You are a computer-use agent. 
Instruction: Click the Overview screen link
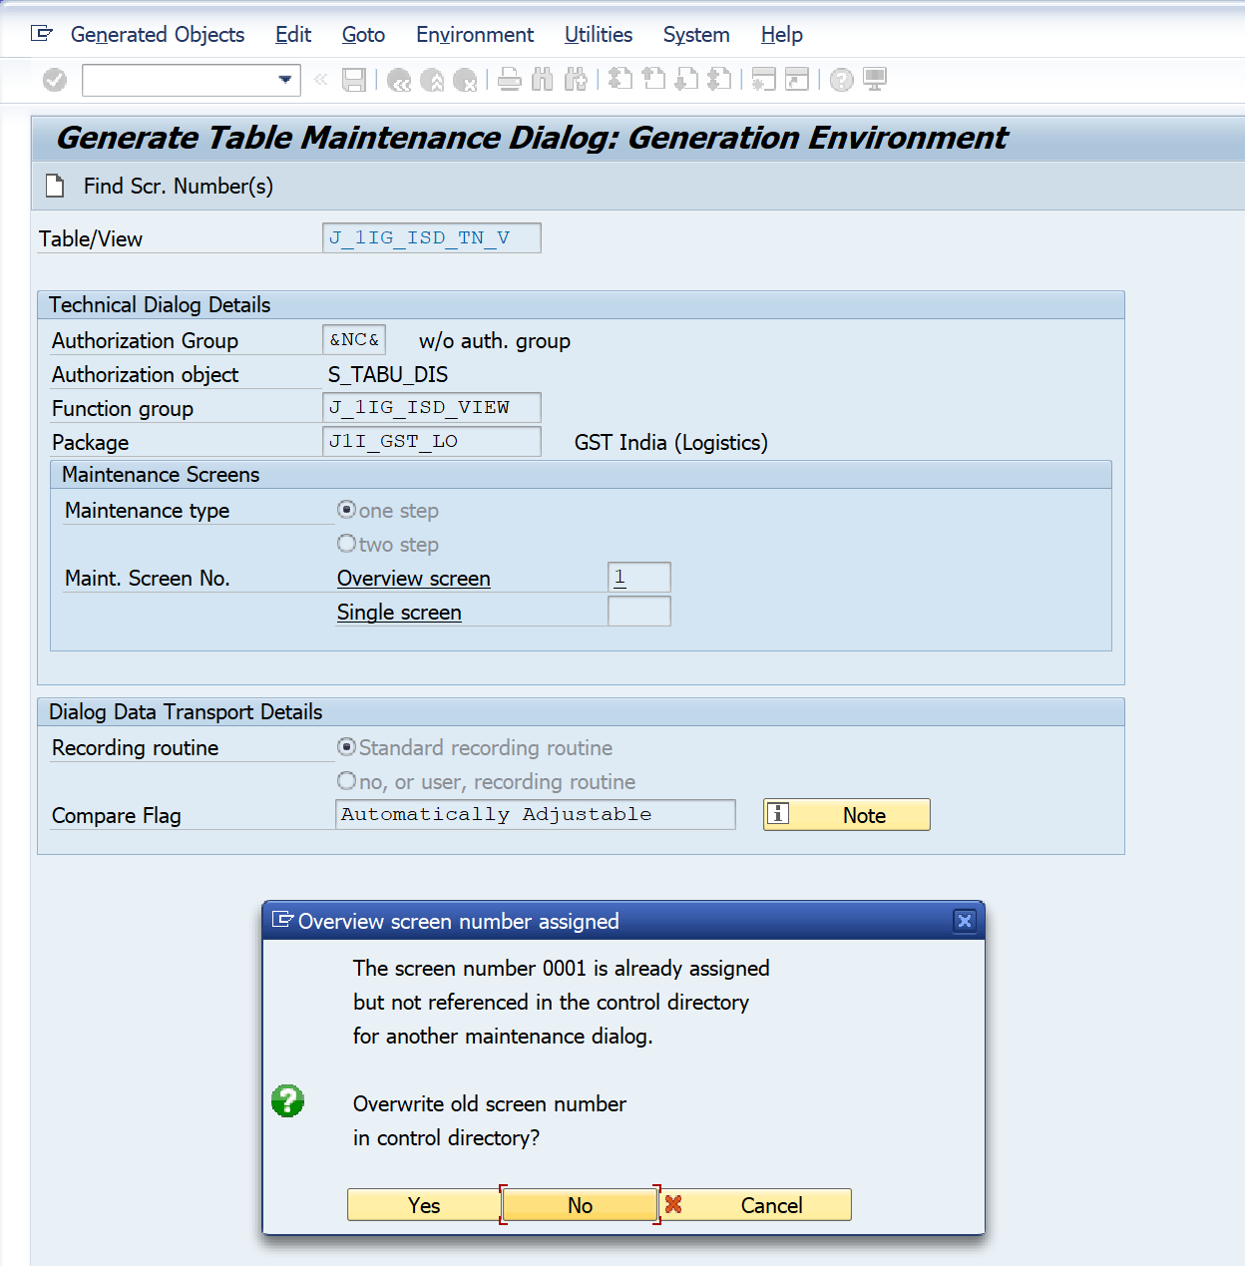pos(414,579)
